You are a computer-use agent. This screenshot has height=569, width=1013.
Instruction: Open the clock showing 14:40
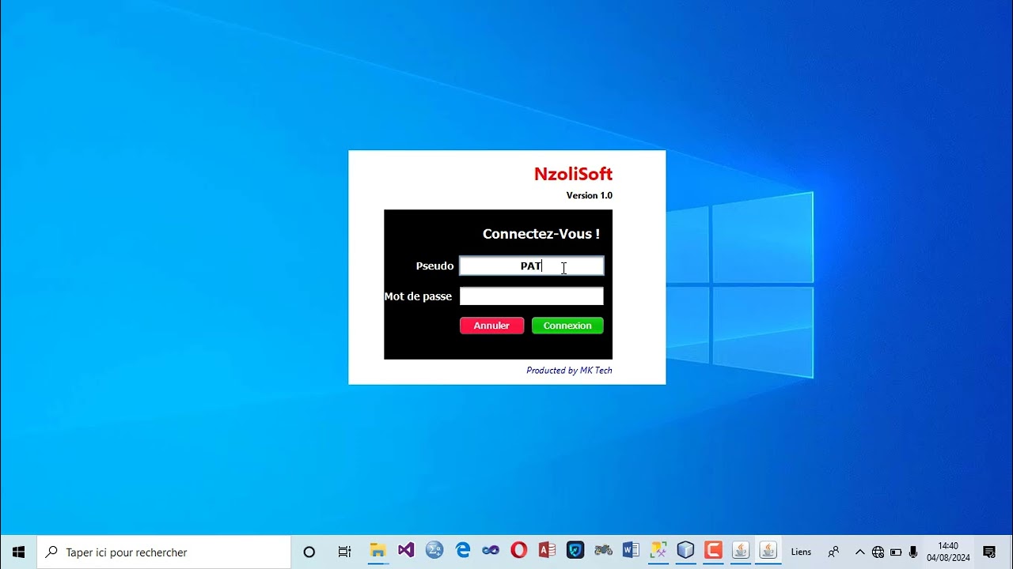click(948, 552)
